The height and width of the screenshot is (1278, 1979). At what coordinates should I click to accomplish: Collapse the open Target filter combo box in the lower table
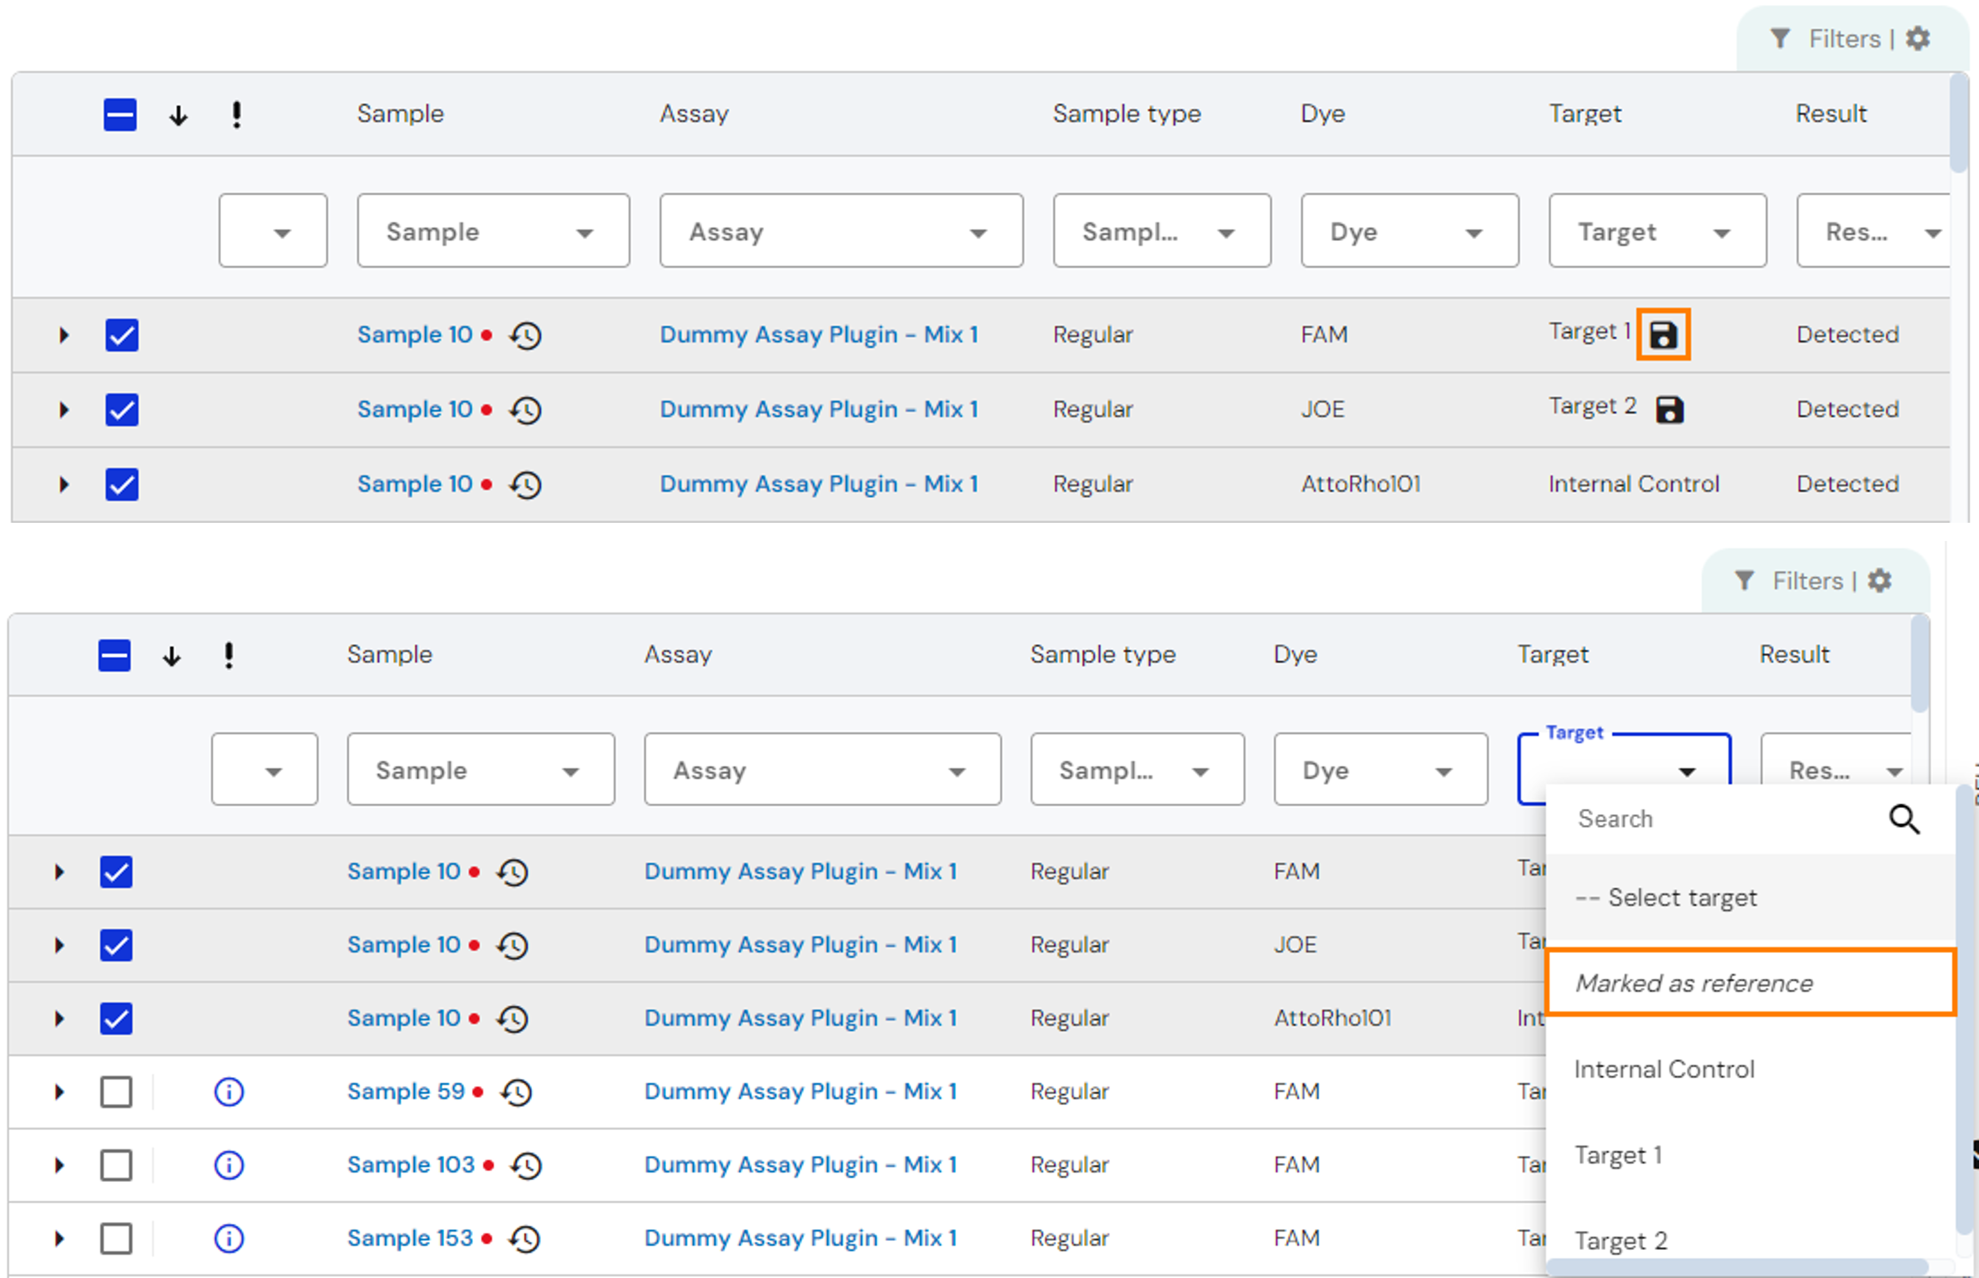pyautogui.click(x=1686, y=772)
